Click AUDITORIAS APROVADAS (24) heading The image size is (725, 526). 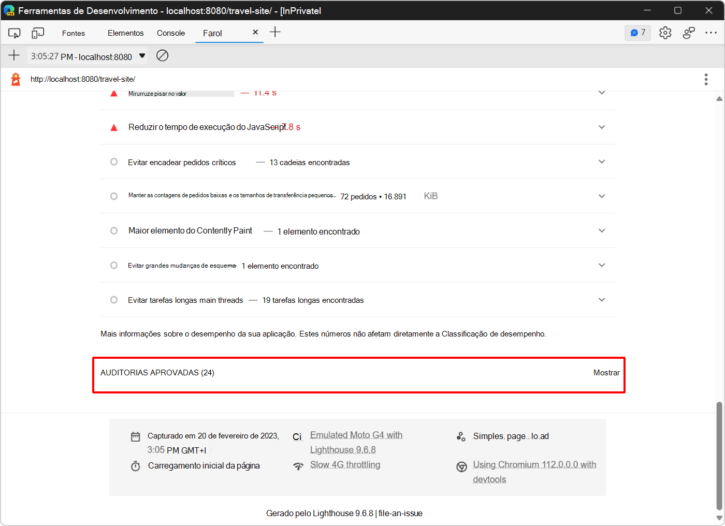pos(157,373)
